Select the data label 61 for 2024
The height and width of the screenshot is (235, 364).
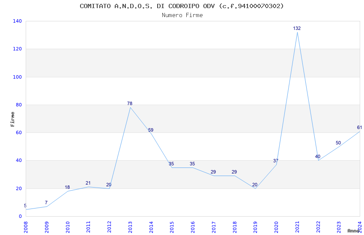(x=359, y=128)
